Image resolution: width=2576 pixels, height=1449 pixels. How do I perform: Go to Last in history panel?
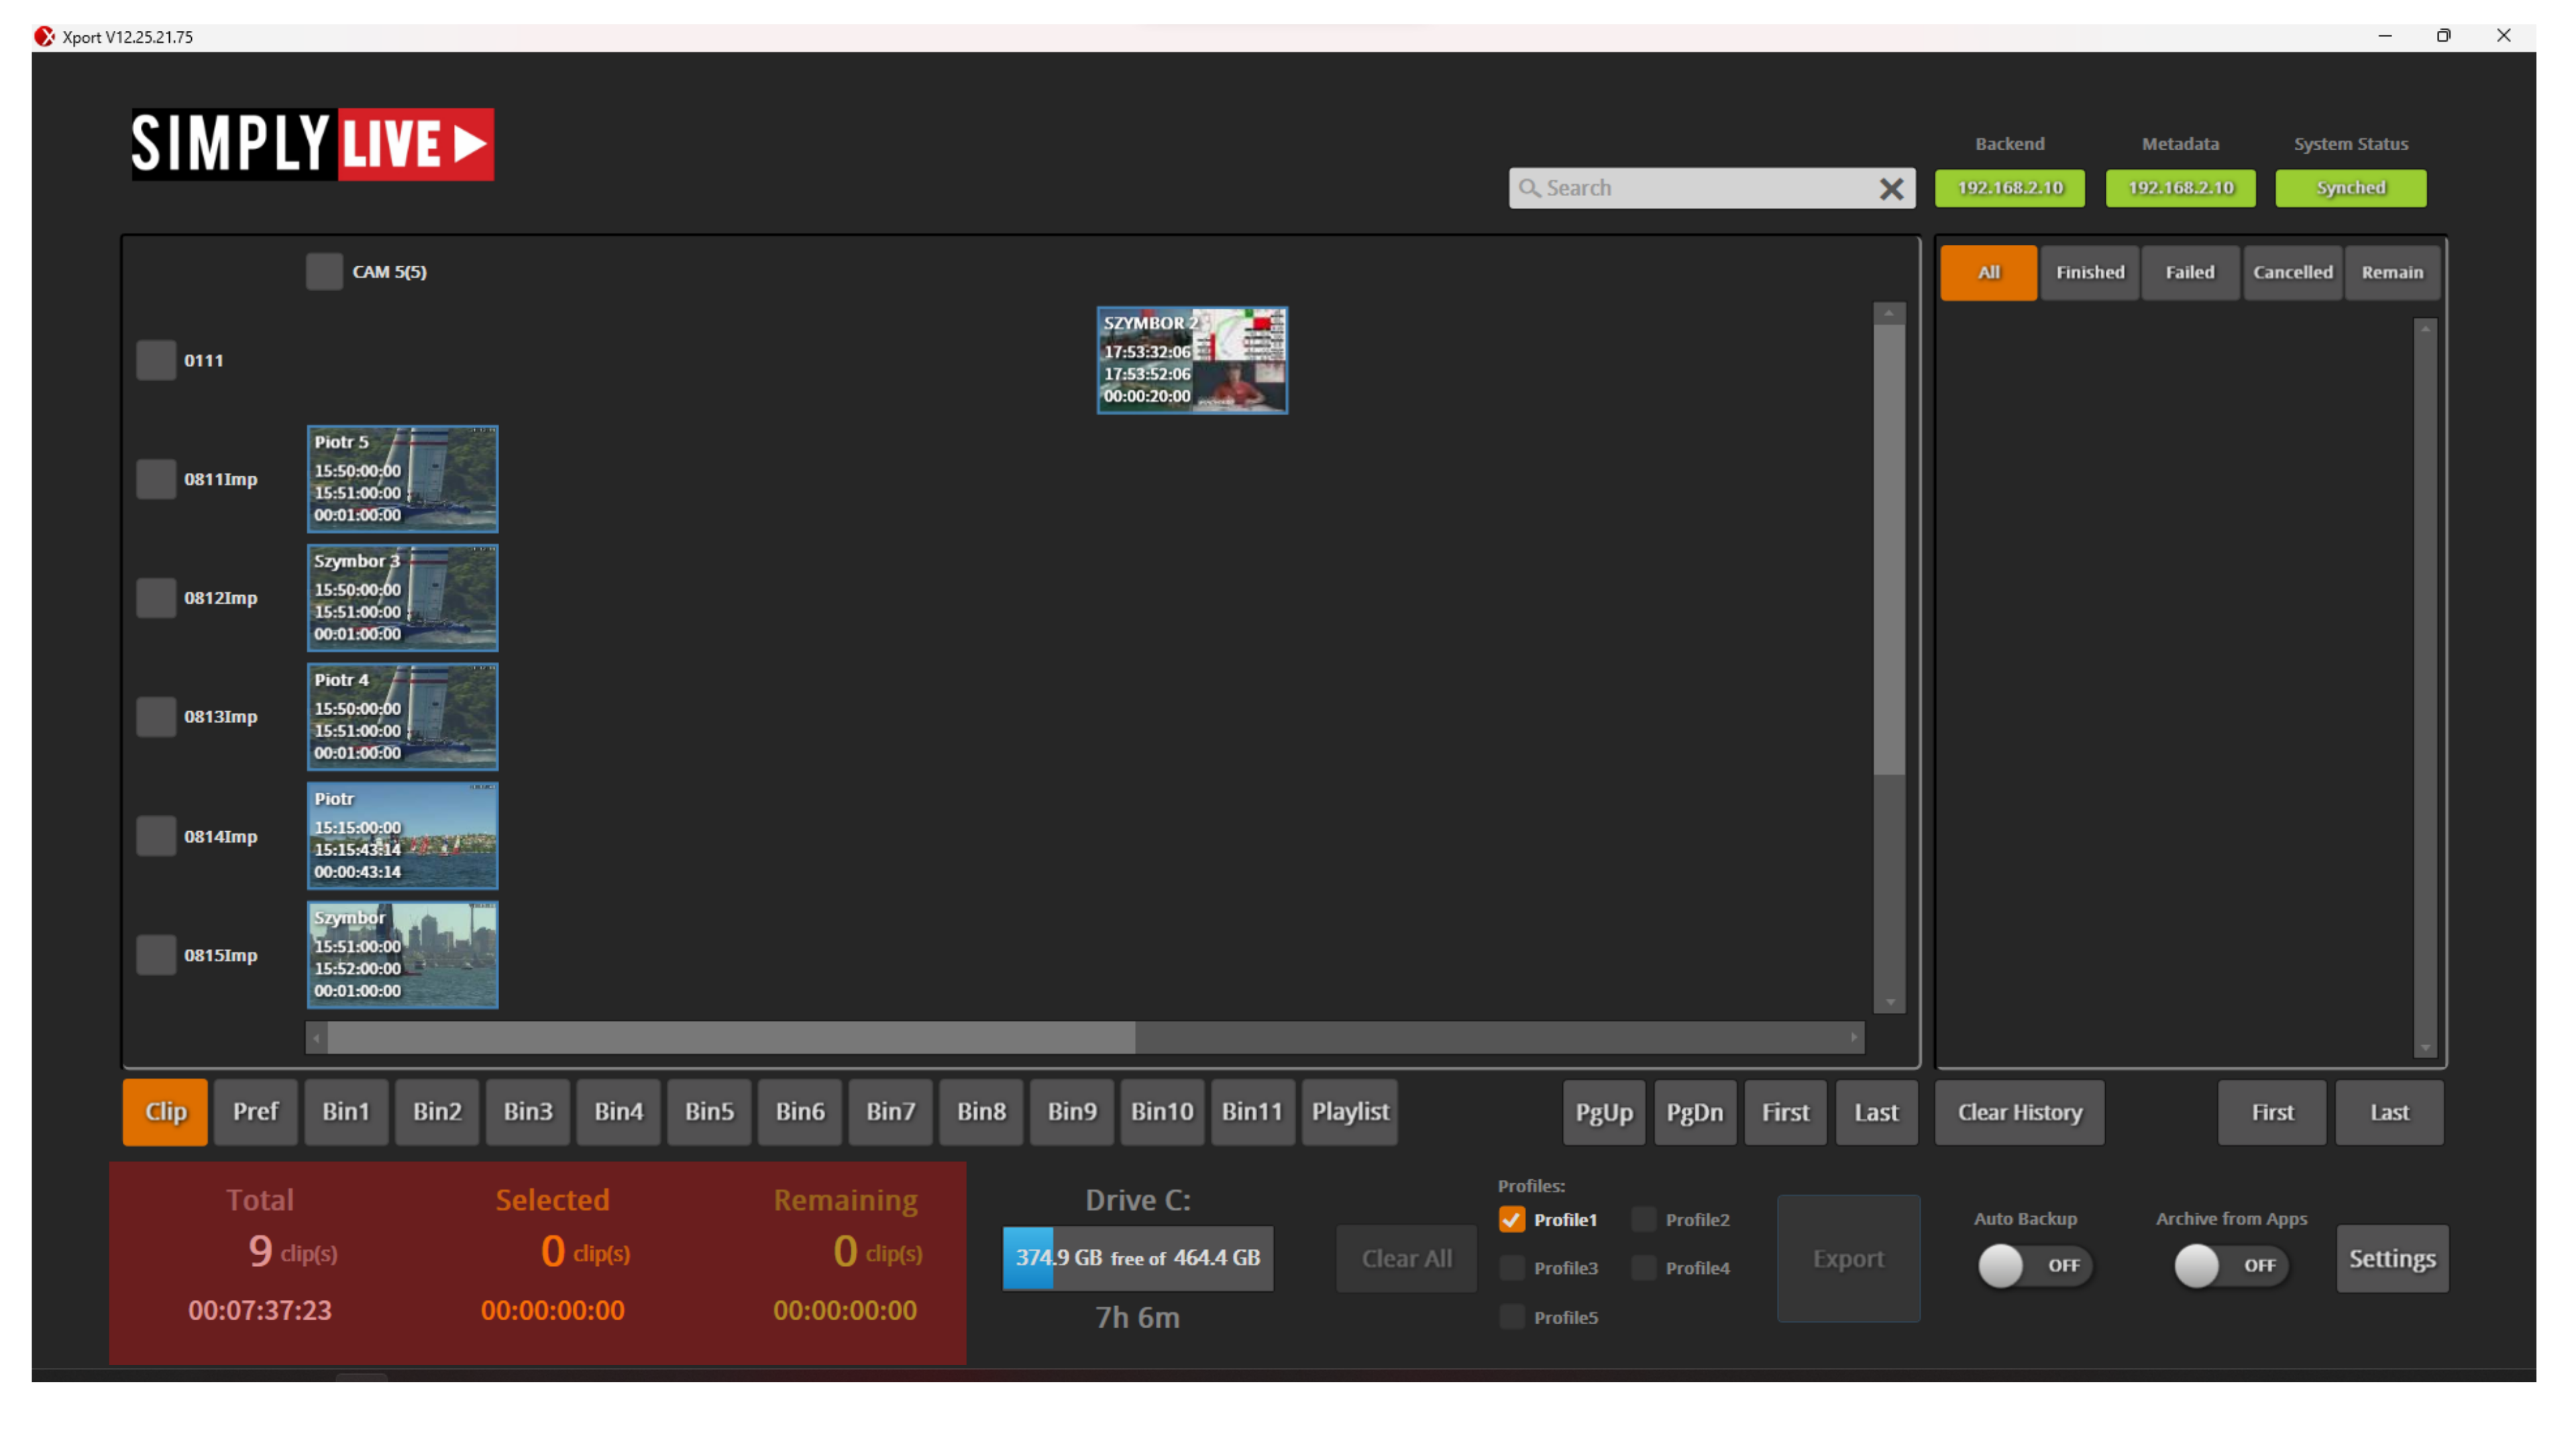(2389, 1112)
